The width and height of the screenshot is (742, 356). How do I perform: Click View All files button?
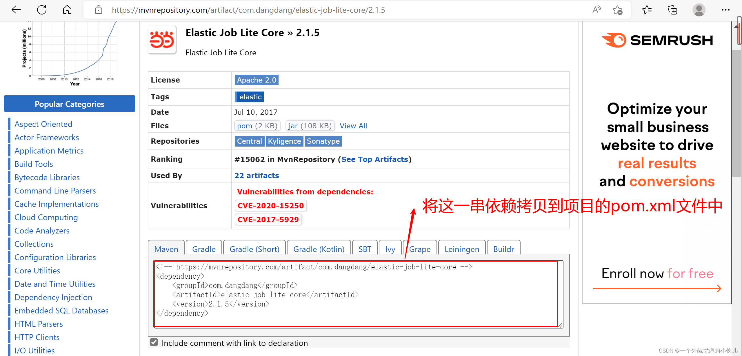354,126
